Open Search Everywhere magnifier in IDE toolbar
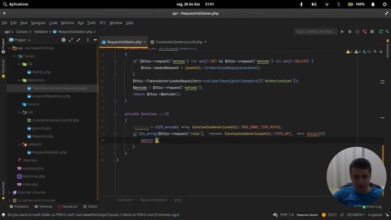This screenshot has height=220, width=391. [387, 32]
